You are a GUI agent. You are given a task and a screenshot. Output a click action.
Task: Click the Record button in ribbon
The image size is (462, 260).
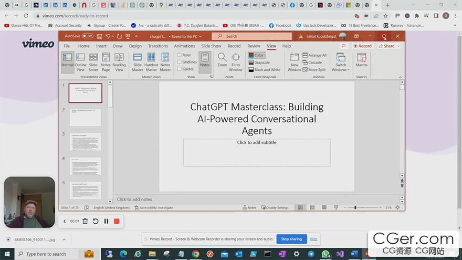tap(362, 46)
